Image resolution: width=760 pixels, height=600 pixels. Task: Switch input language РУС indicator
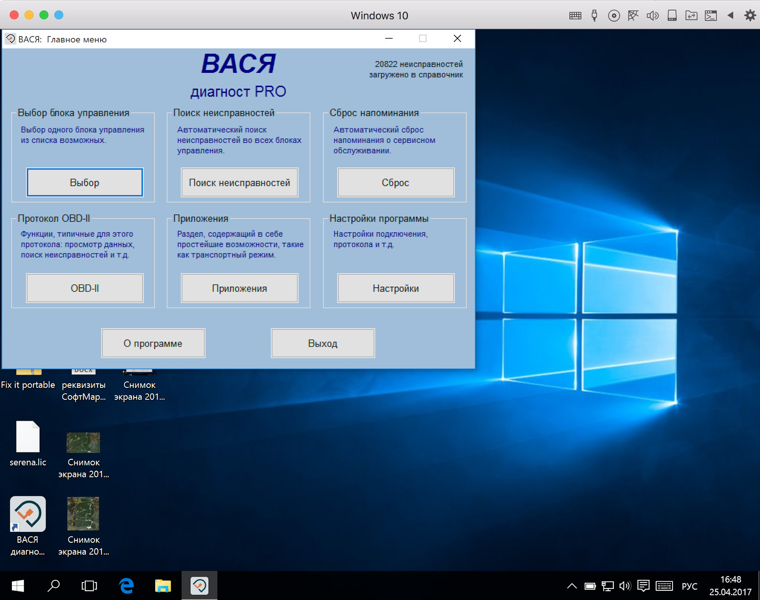click(690, 586)
